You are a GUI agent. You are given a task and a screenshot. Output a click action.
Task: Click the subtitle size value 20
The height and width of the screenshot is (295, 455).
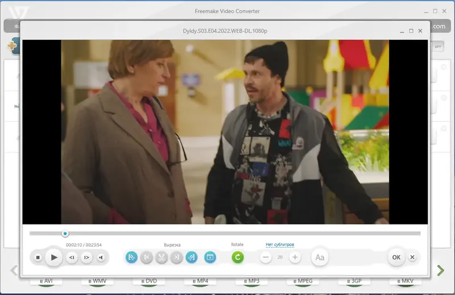click(280, 257)
